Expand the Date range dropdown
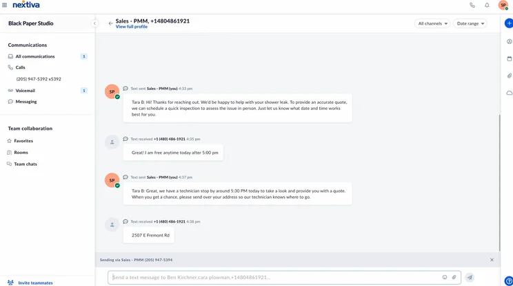The height and width of the screenshot is (286, 513). coord(470,23)
